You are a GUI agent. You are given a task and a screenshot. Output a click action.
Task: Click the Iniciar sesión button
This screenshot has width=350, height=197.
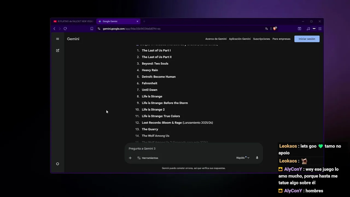307,39
